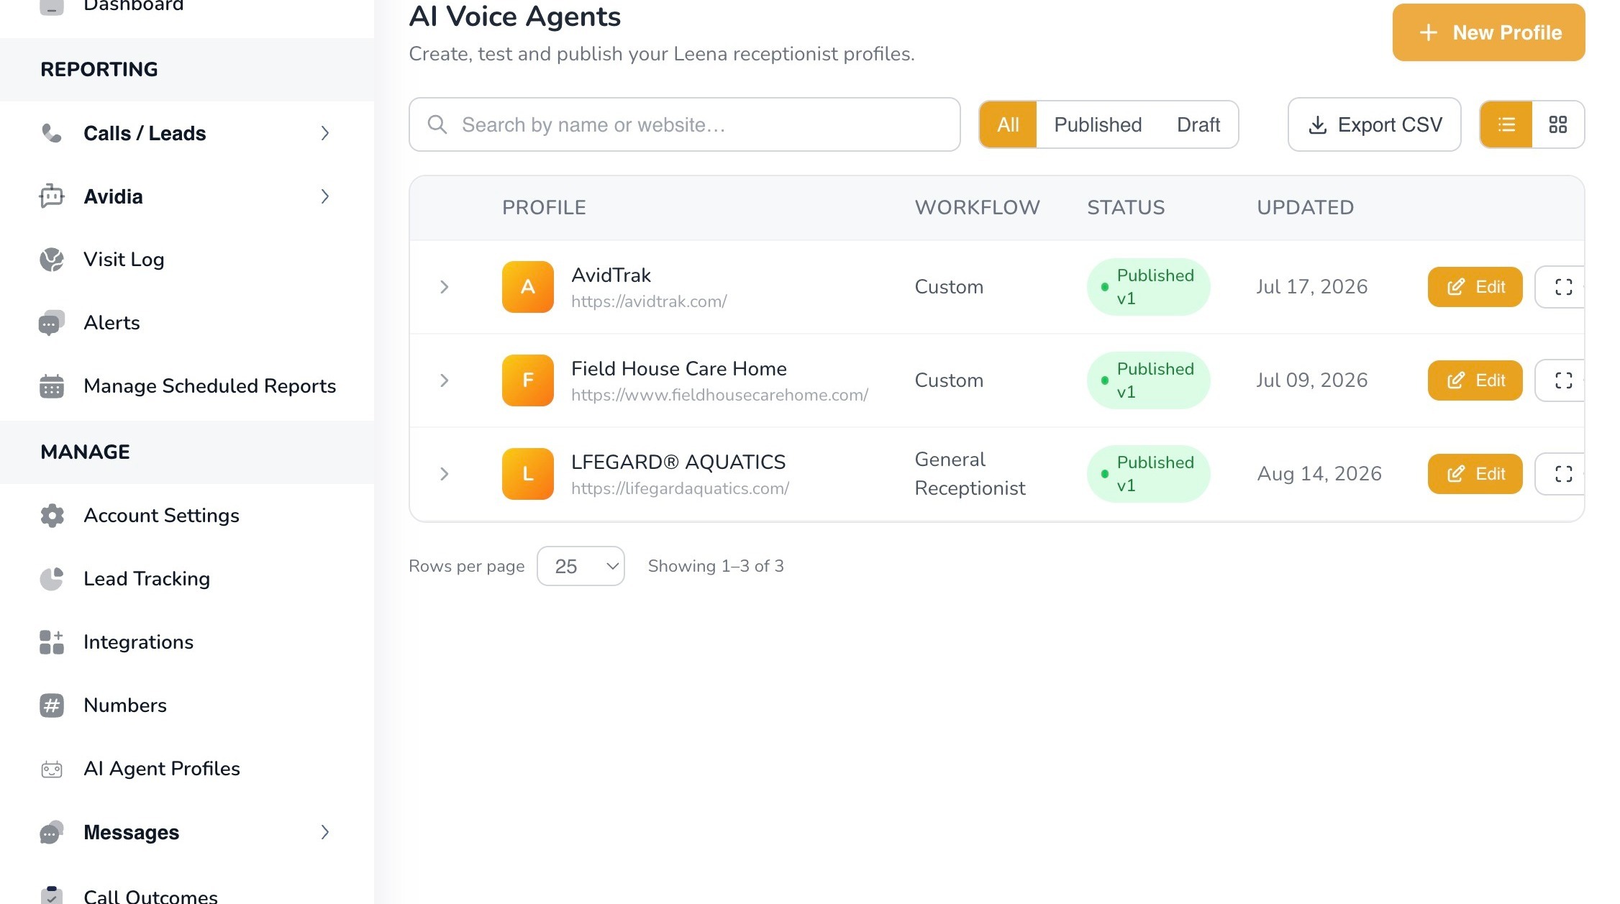
Task: Click the Avidia robot icon in sidebar
Action: point(51,196)
